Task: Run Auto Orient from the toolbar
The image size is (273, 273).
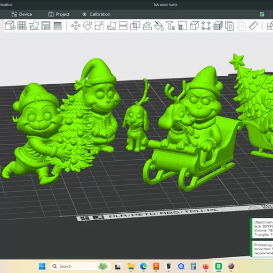Action: coord(34,26)
